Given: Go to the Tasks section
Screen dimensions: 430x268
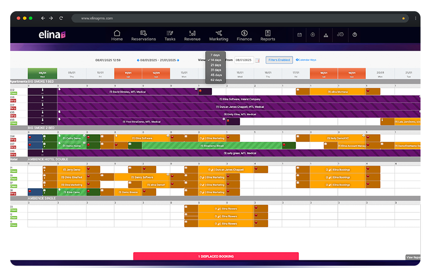Looking at the screenshot, I should [170, 36].
